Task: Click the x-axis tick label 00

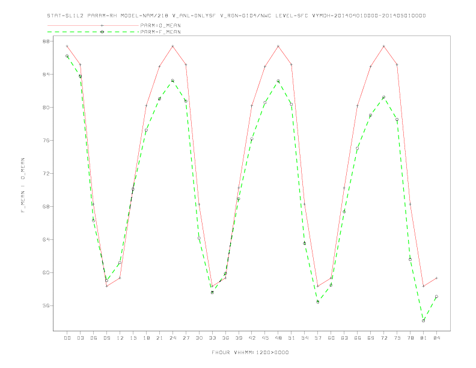Action: click(x=67, y=338)
